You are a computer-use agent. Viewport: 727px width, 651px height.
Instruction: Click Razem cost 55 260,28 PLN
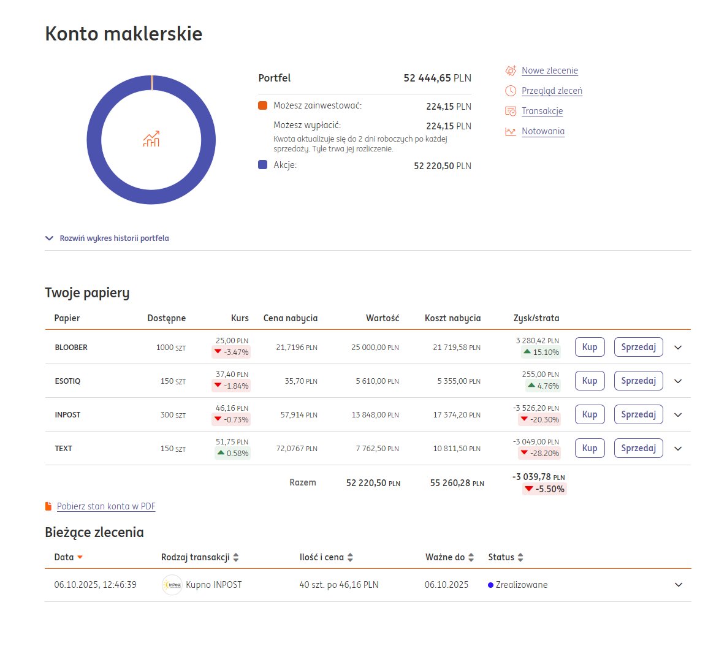(x=457, y=482)
